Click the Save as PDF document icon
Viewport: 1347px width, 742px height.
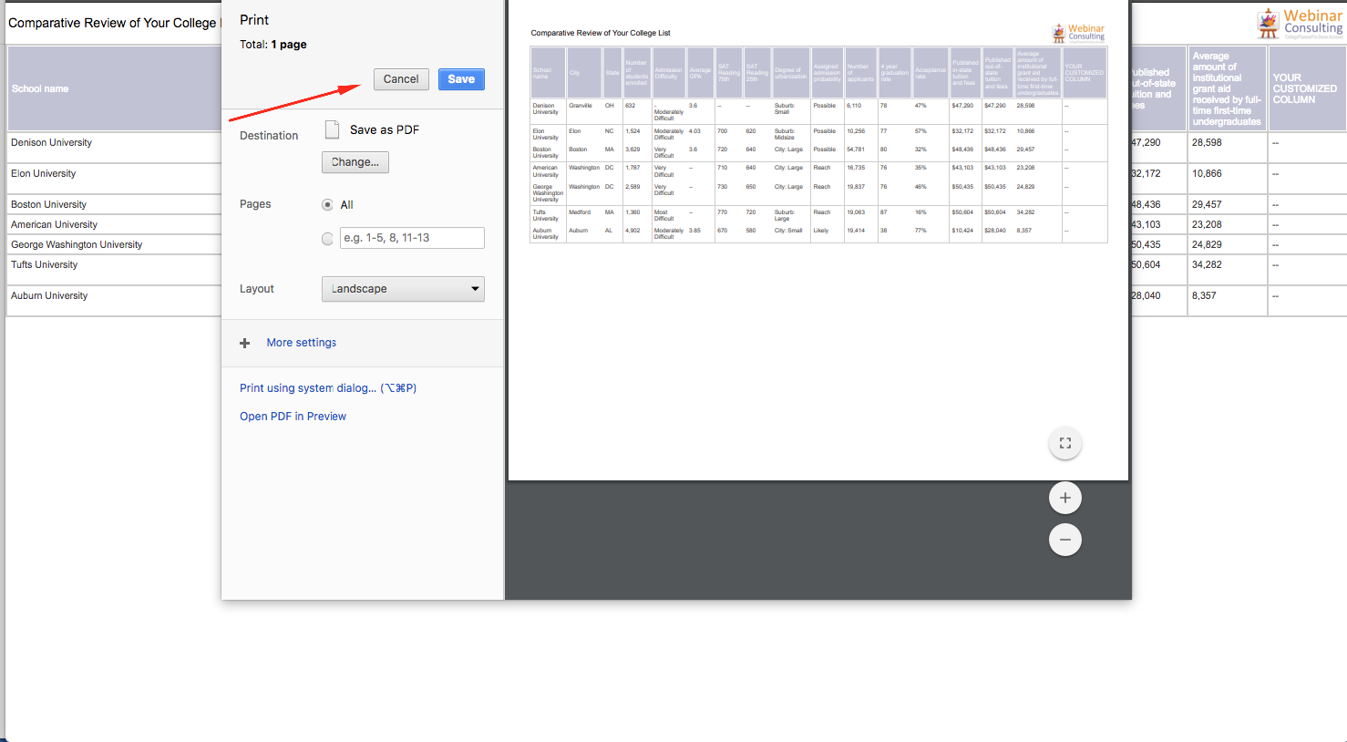tap(333, 129)
